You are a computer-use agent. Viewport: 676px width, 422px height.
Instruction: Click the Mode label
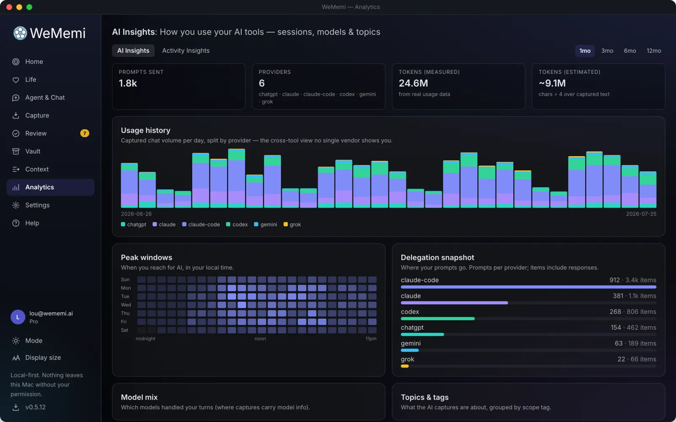pyautogui.click(x=34, y=341)
